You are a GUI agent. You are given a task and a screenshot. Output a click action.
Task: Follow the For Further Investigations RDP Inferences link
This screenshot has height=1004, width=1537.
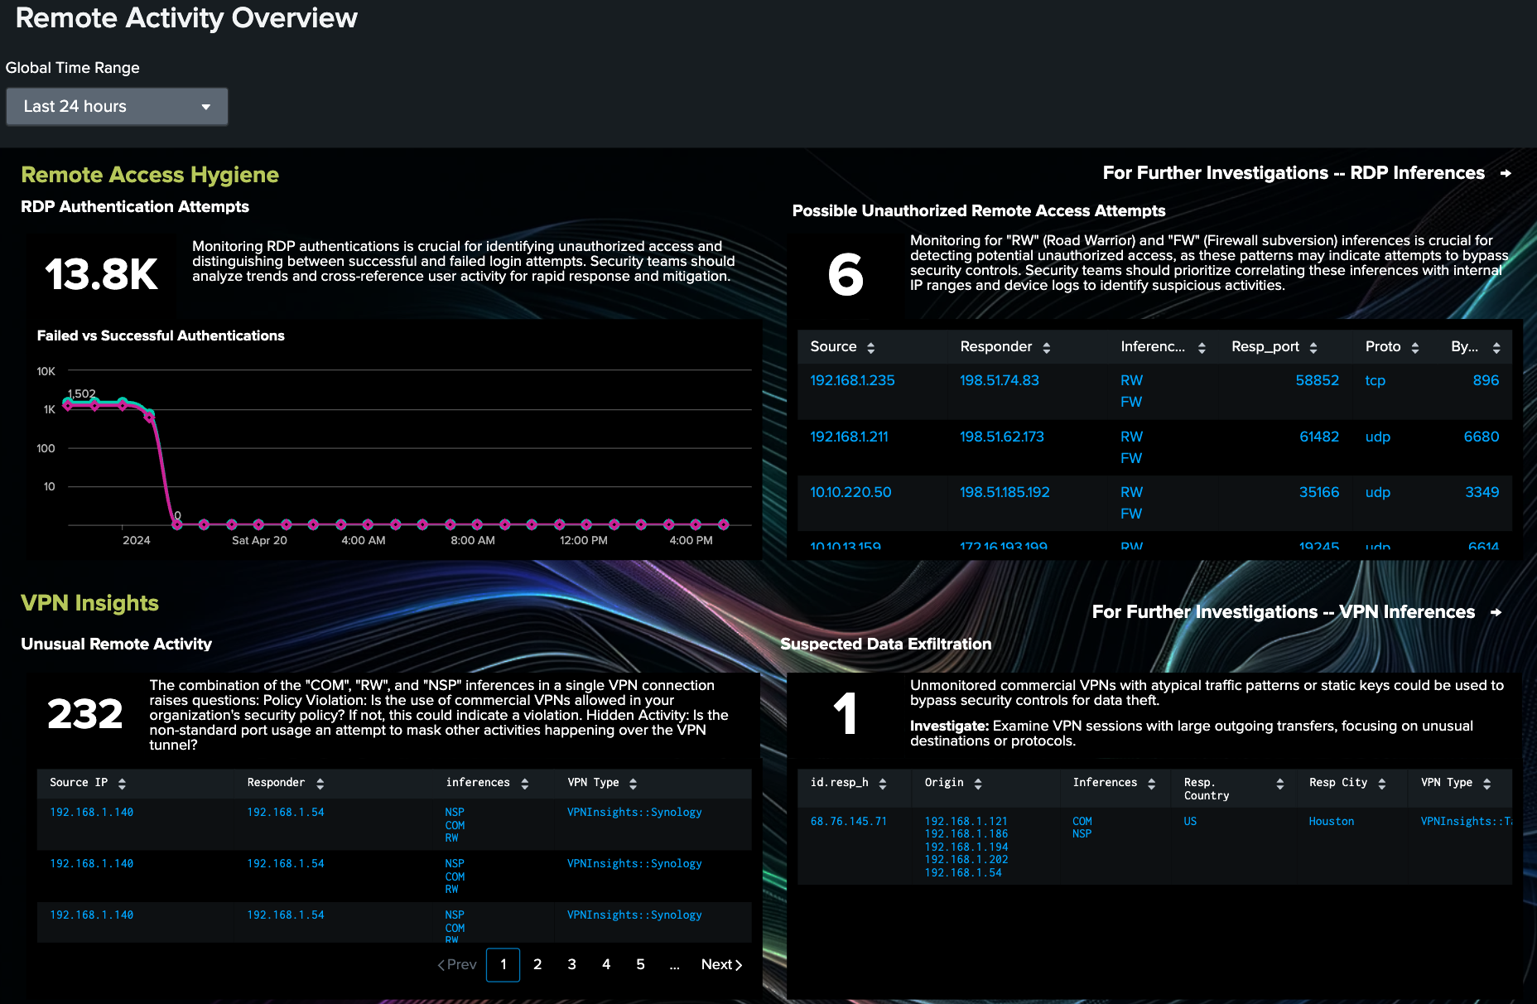pos(1294,173)
